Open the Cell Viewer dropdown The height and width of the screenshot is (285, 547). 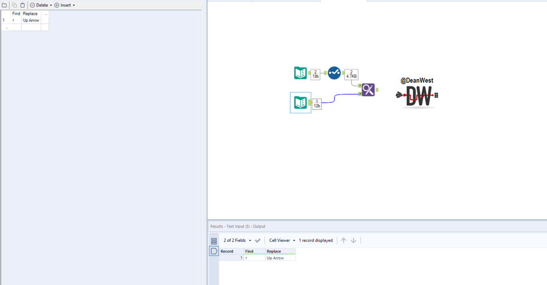282,240
